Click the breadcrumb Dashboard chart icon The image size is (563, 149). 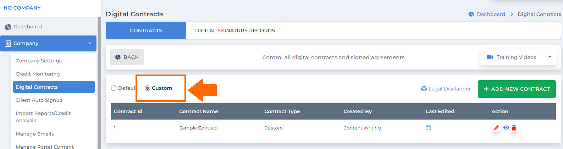tap(471, 14)
